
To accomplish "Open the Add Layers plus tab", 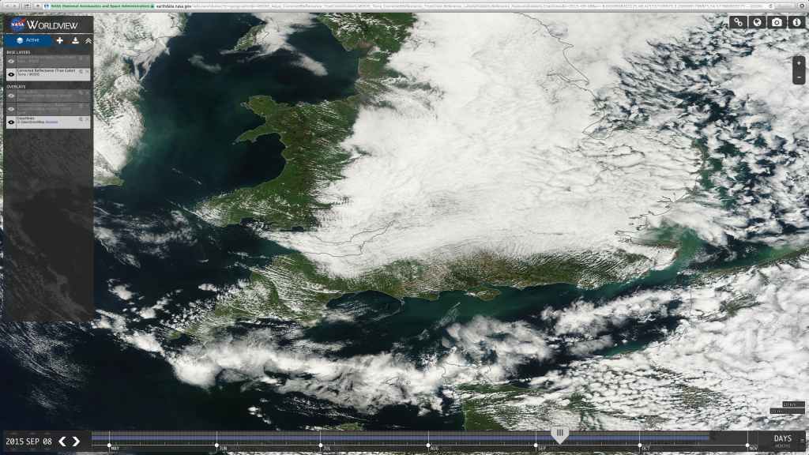I will click(x=60, y=40).
